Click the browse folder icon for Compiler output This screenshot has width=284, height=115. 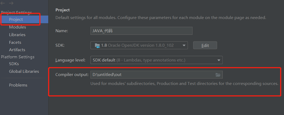[x=218, y=75]
